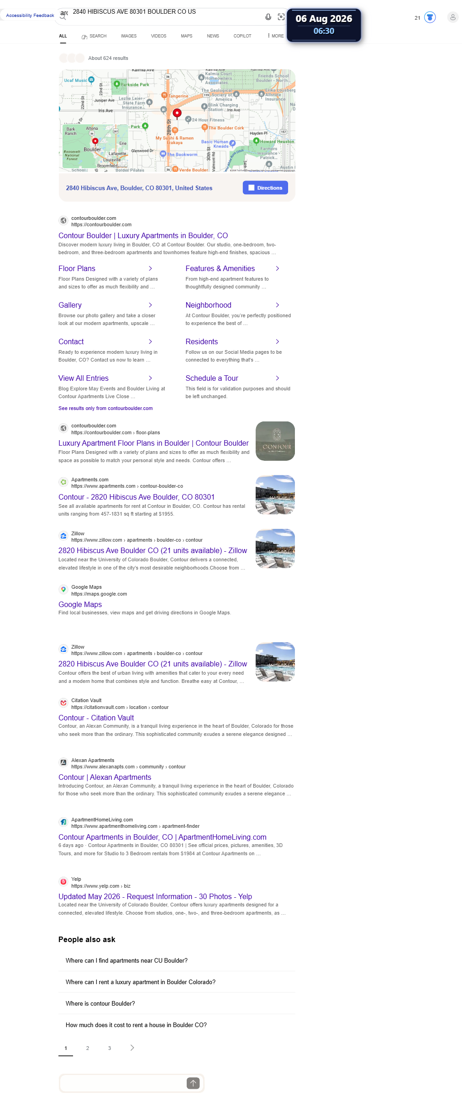Viewport: 462px width, 1108px height.
Task: Open the Google Maps result title
Action: [x=80, y=604]
